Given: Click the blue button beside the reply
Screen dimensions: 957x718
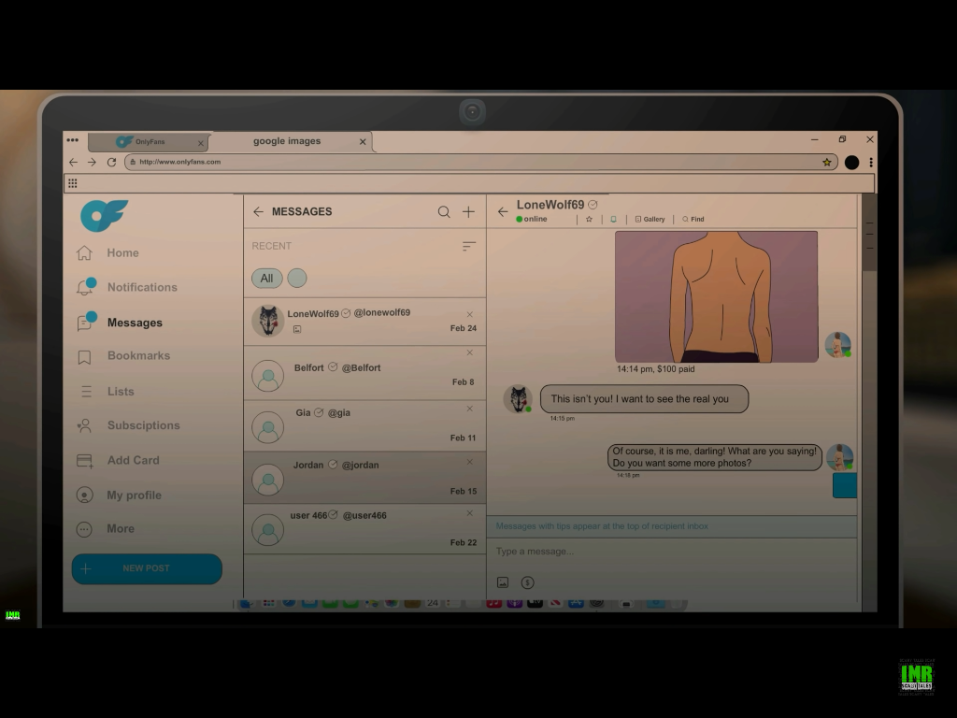Looking at the screenshot, I should (845, 485).
